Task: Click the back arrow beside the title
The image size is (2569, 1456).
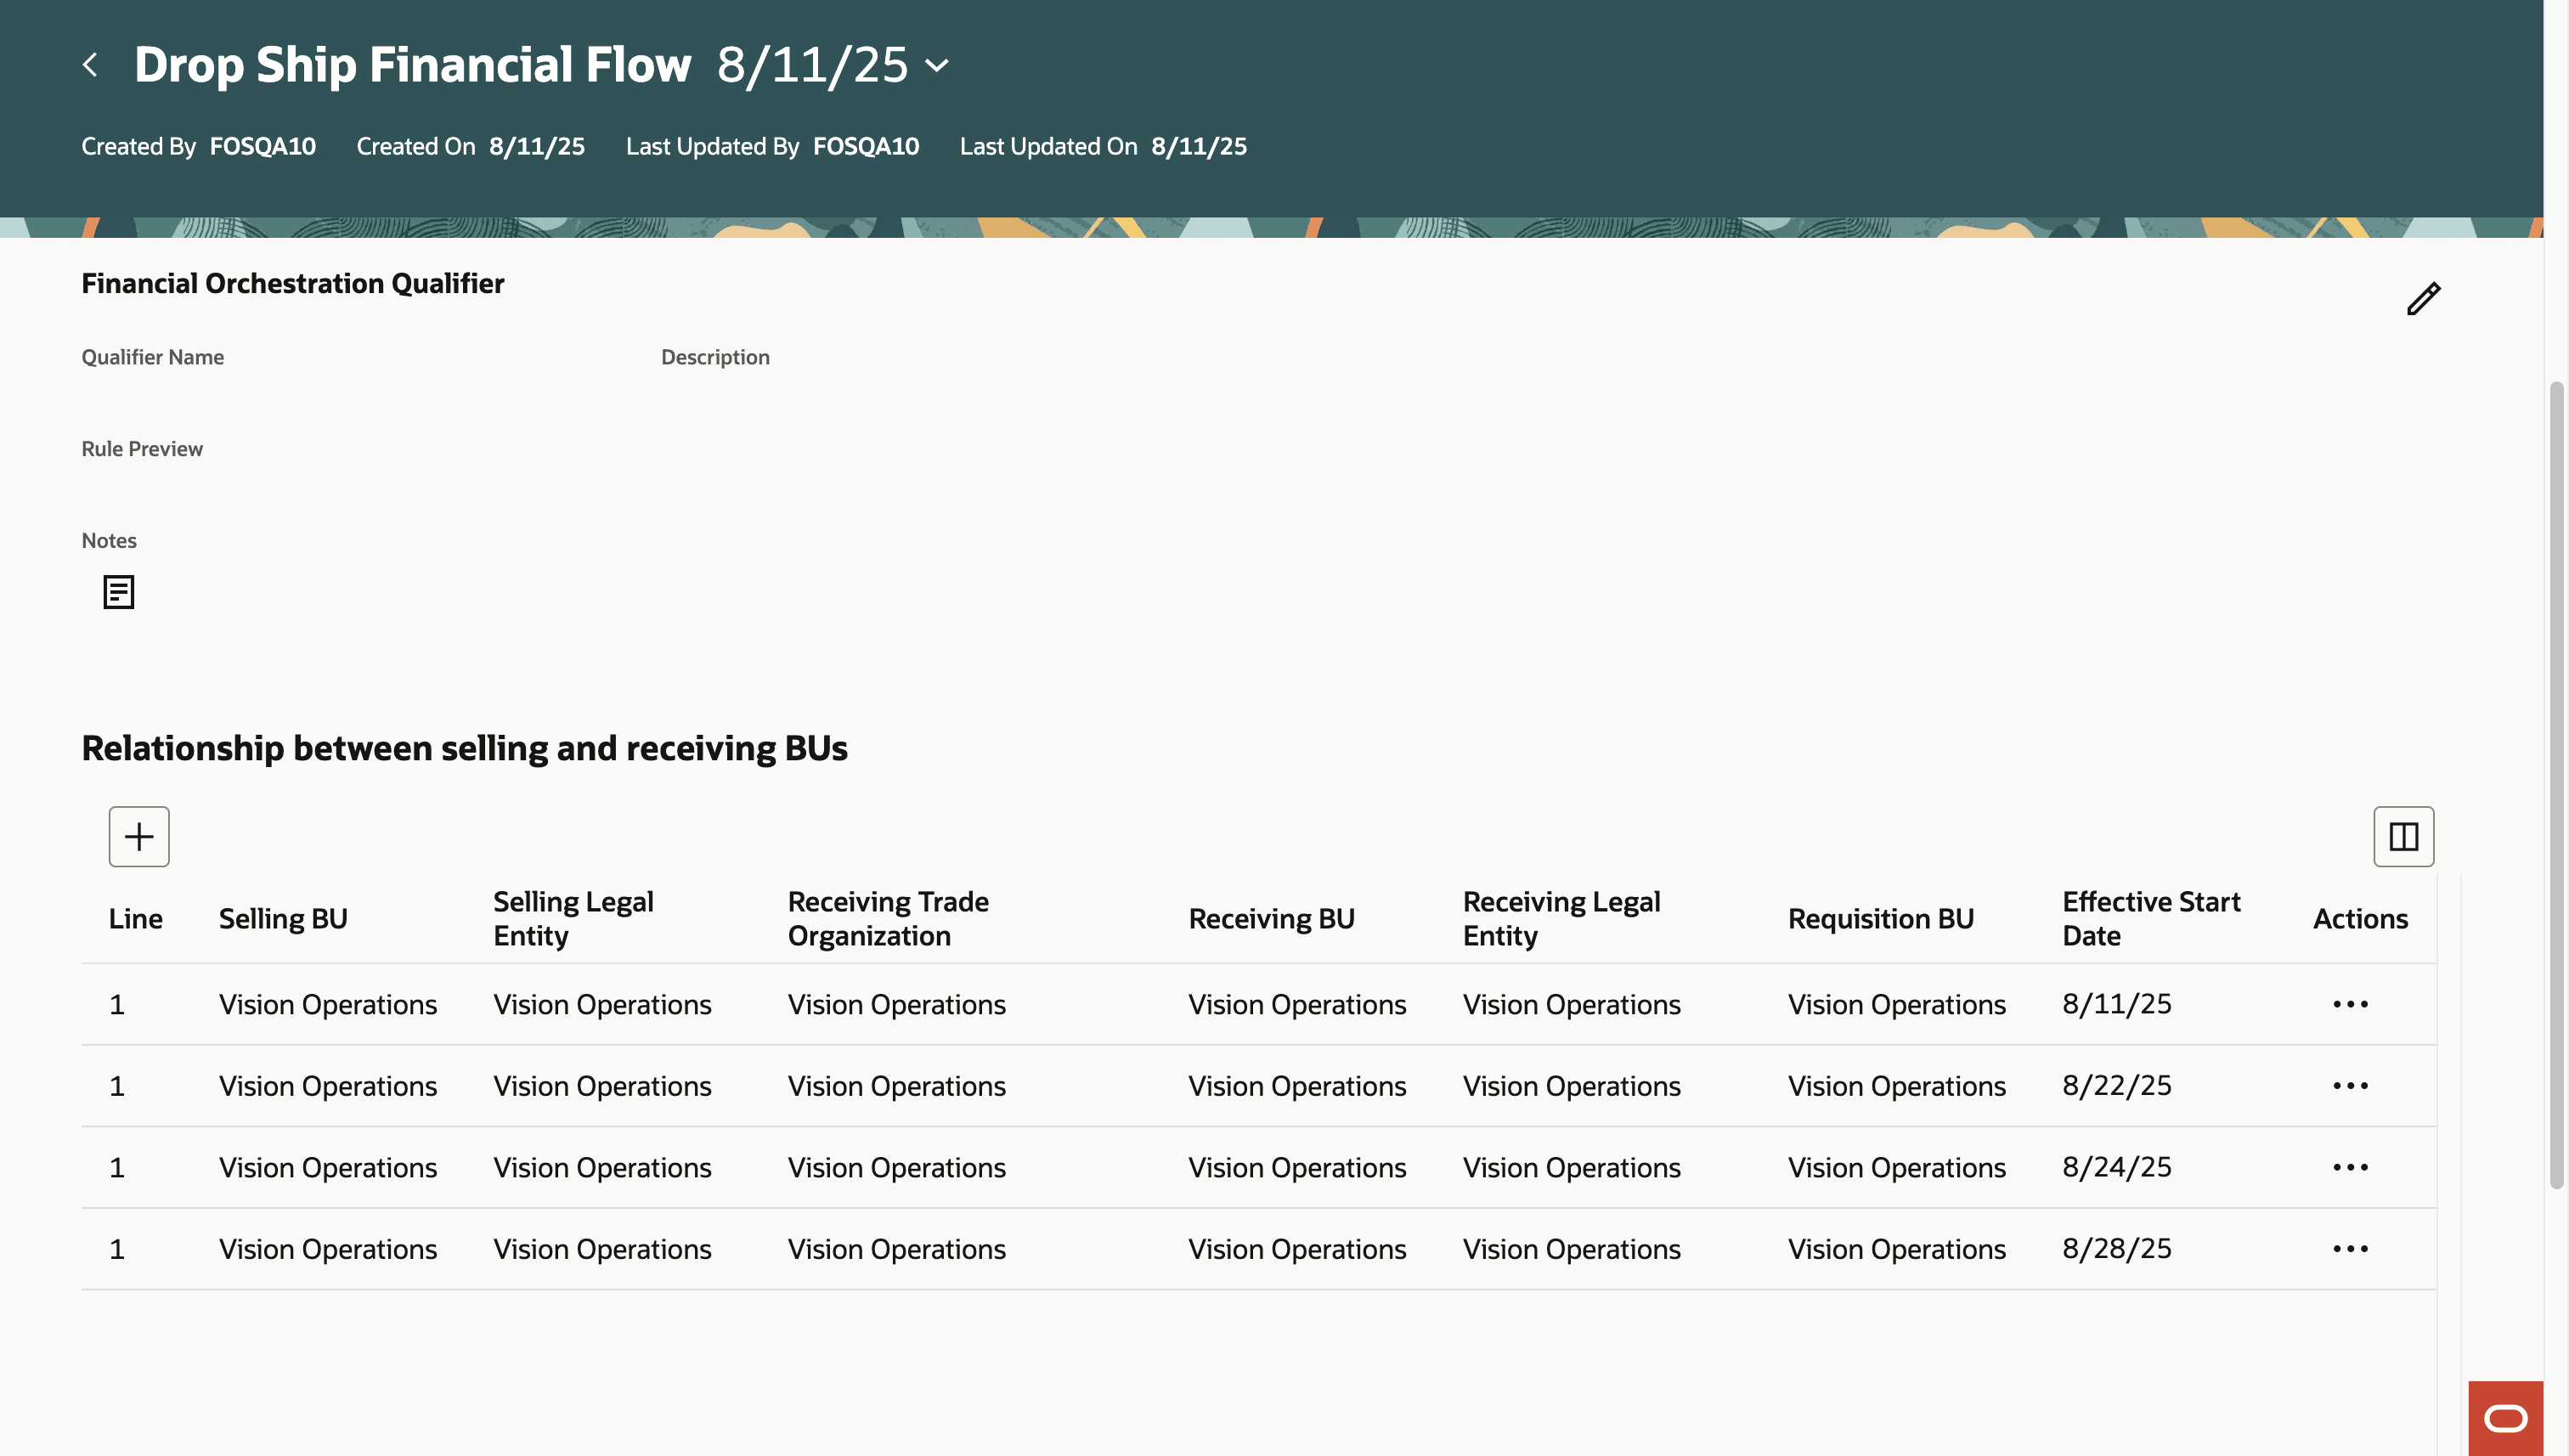Action: [90, 65]
